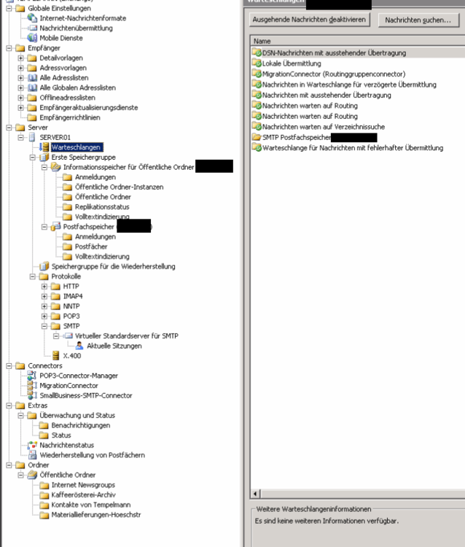Expand the HTTP protocol node

pyautogui.click(x=44, y=287)
